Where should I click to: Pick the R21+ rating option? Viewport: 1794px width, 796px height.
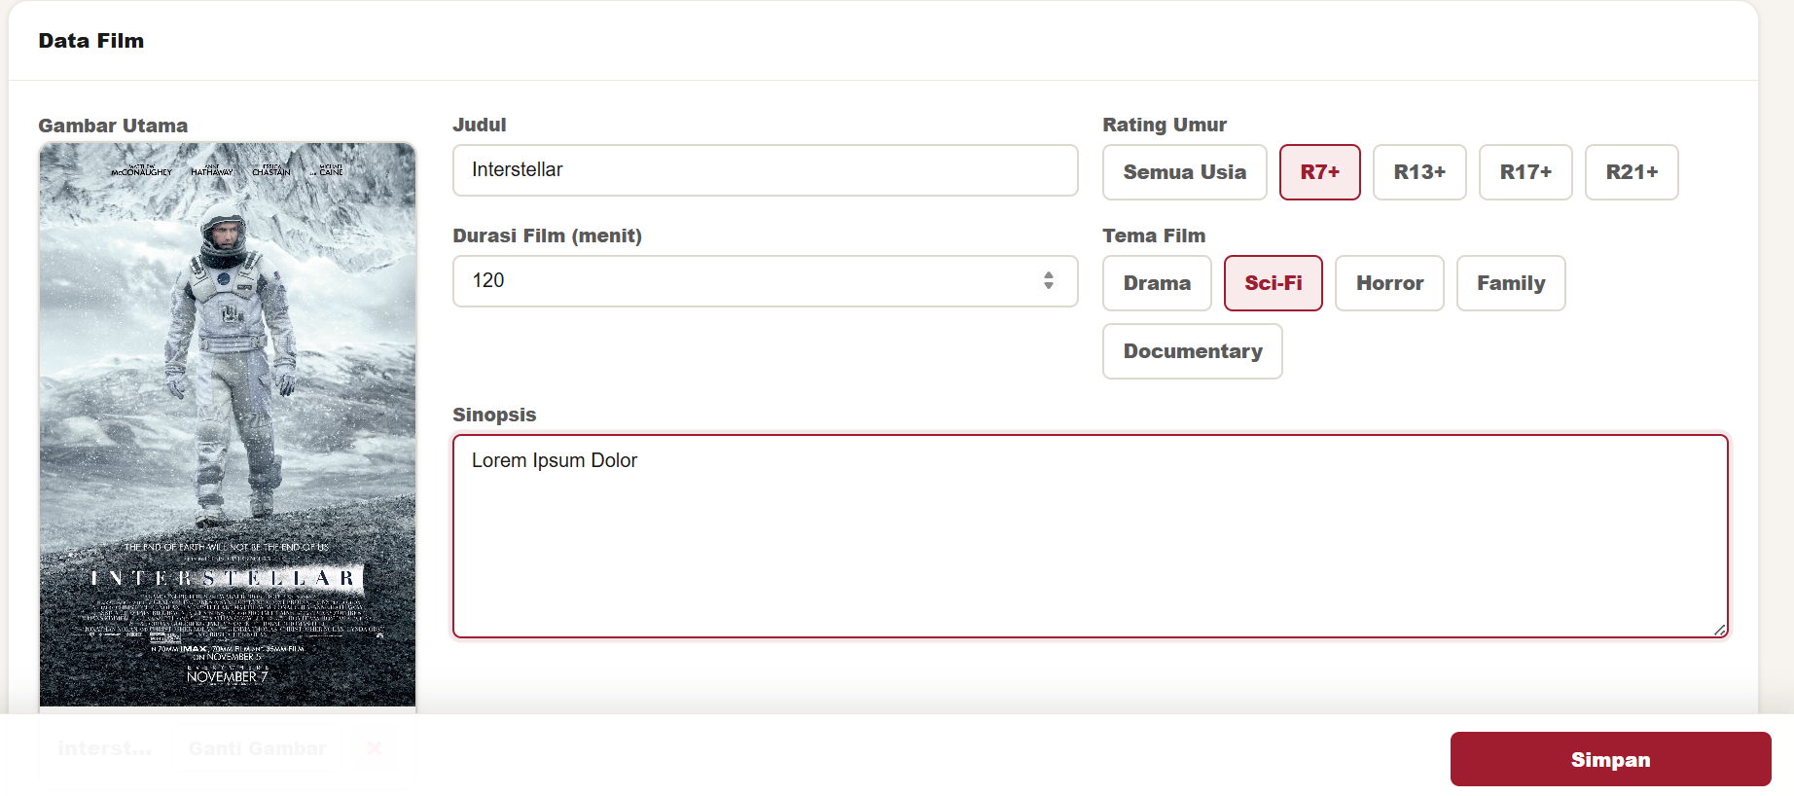pyautogui.click(x=1632, y=172)
